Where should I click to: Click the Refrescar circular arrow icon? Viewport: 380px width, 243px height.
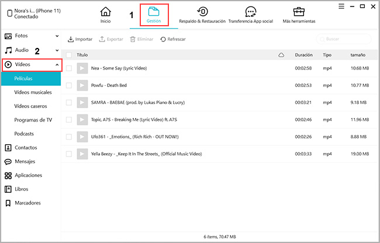click(163, 39)
